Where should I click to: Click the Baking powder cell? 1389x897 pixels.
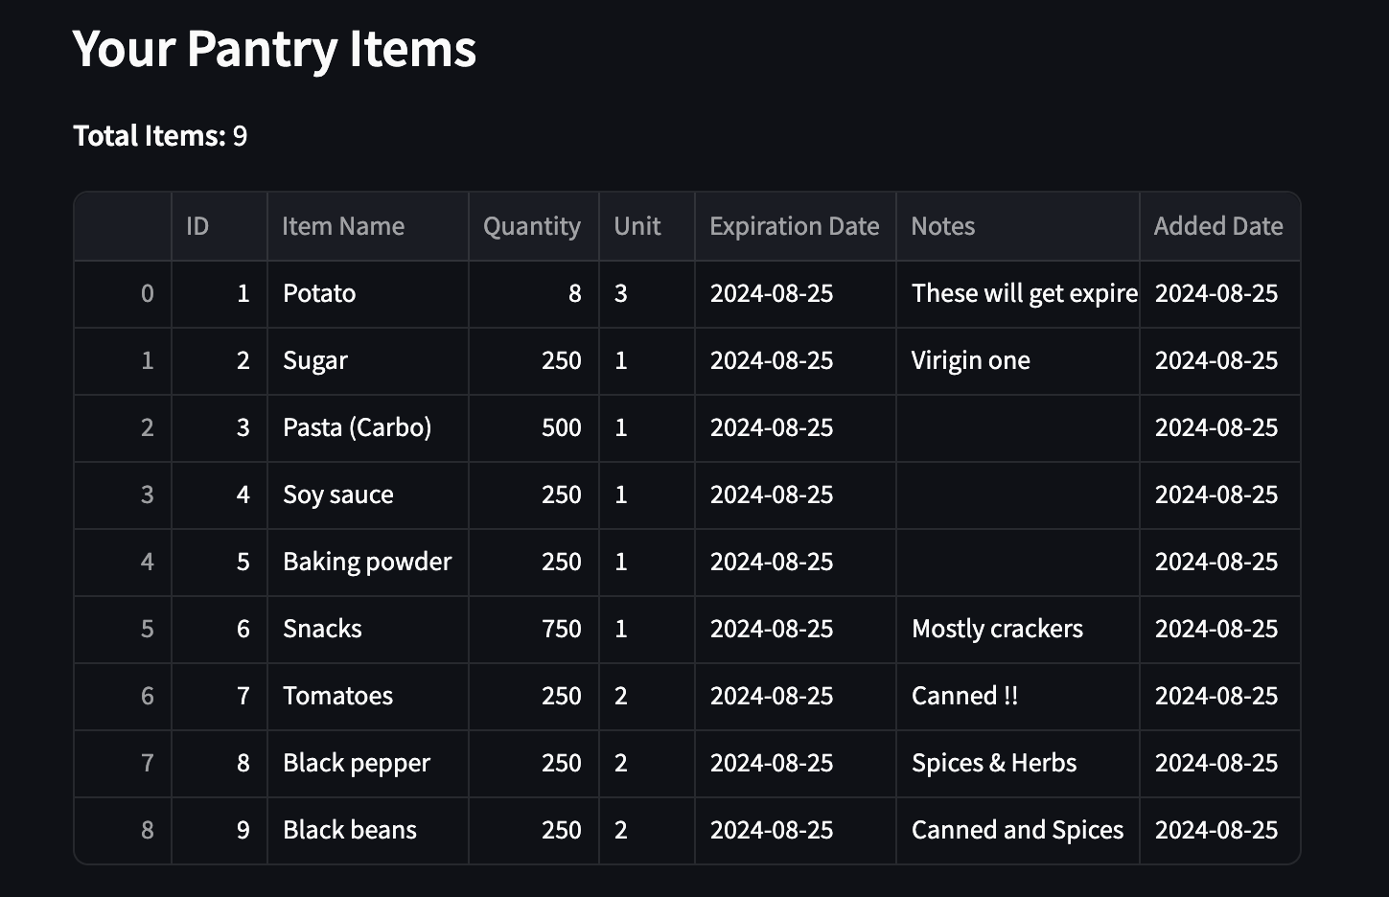pyautogui.click(x=366, y=562)
